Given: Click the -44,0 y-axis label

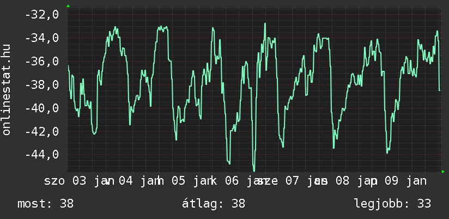Looking at the screenshot, I should [43, 155].
